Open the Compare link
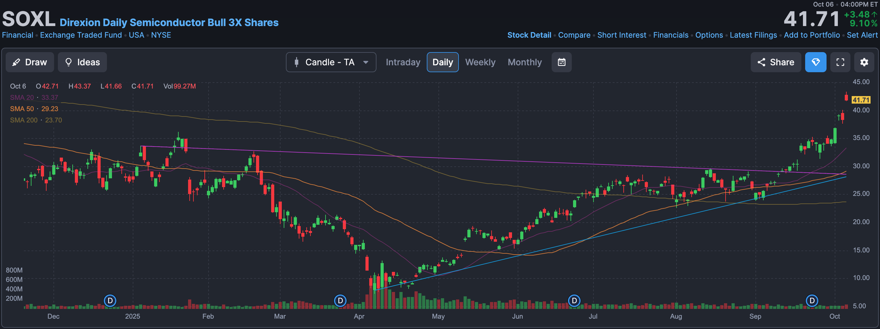The width and height of the screenshot is (880, 329). (574, 35)
